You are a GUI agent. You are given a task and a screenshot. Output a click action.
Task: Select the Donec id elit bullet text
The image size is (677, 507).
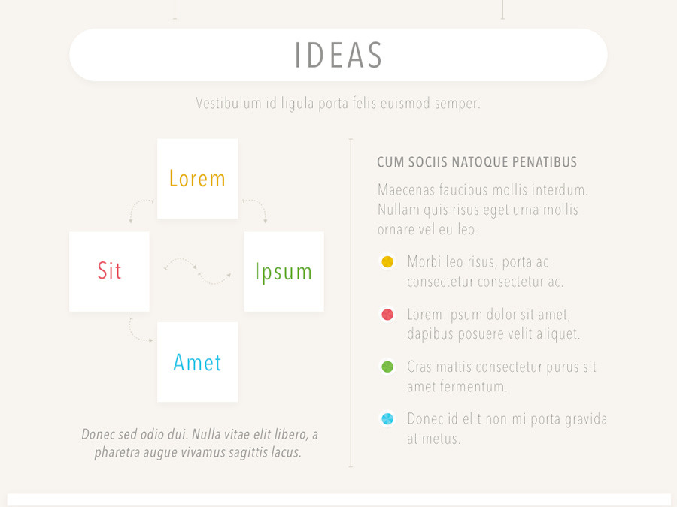tap(506, 429)
